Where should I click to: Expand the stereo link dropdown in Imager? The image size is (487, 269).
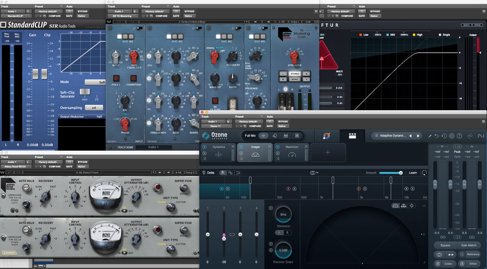pyautogui.click(x=314, y=173)
